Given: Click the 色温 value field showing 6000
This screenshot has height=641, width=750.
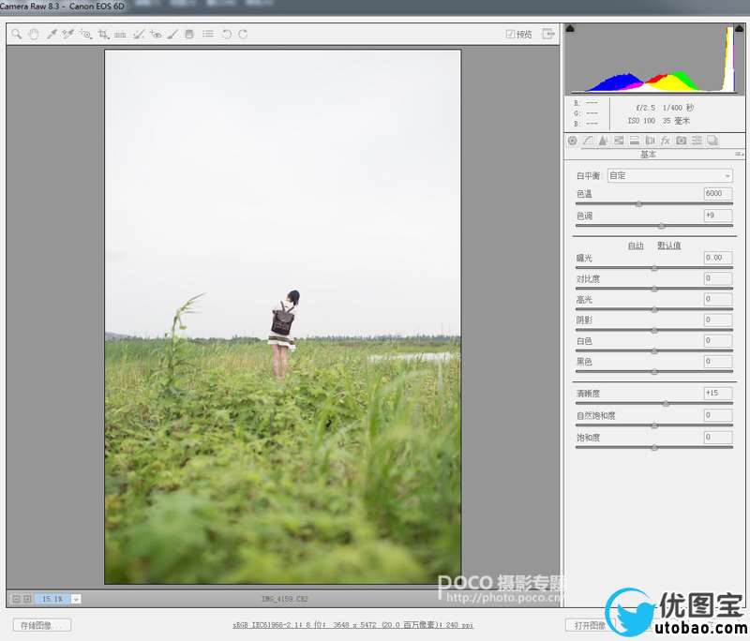Looking at the screenshot, I should coord(717,194).
